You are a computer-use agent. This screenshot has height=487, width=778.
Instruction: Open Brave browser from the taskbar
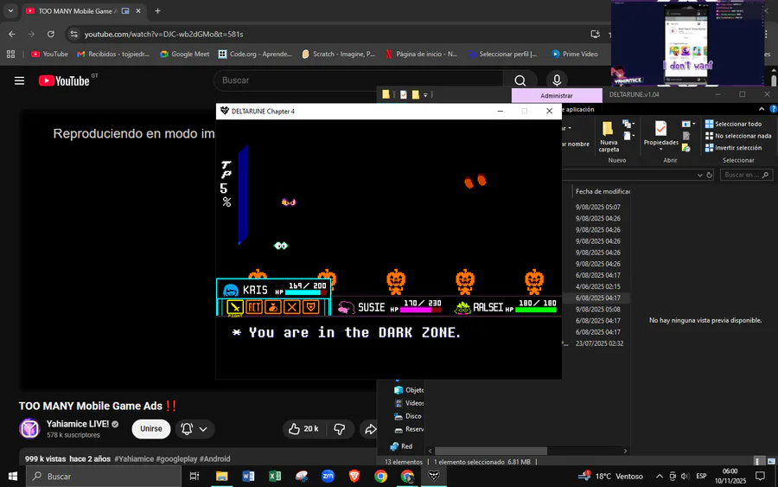tap(354, 476)
